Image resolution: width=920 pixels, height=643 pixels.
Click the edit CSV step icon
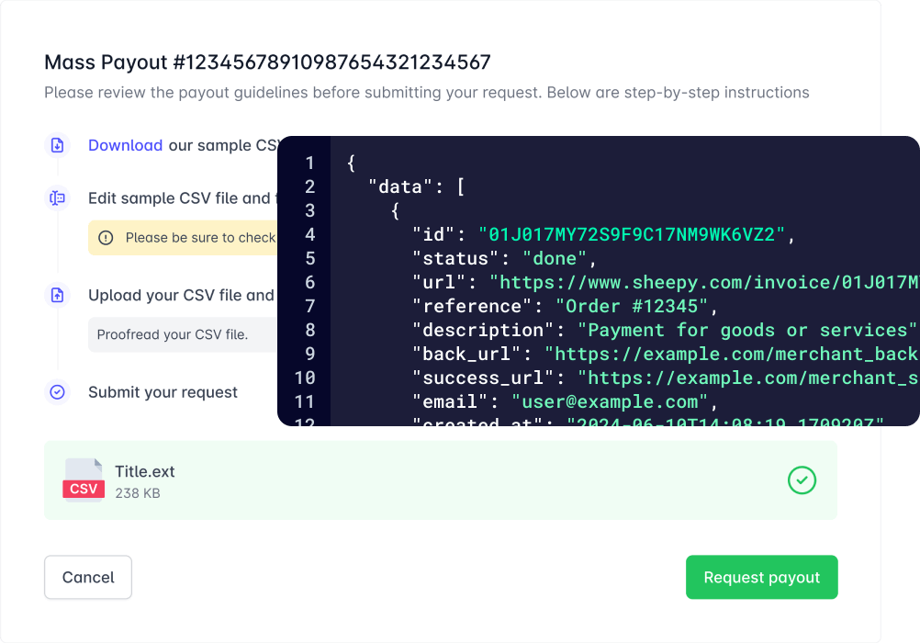[57, 197]
